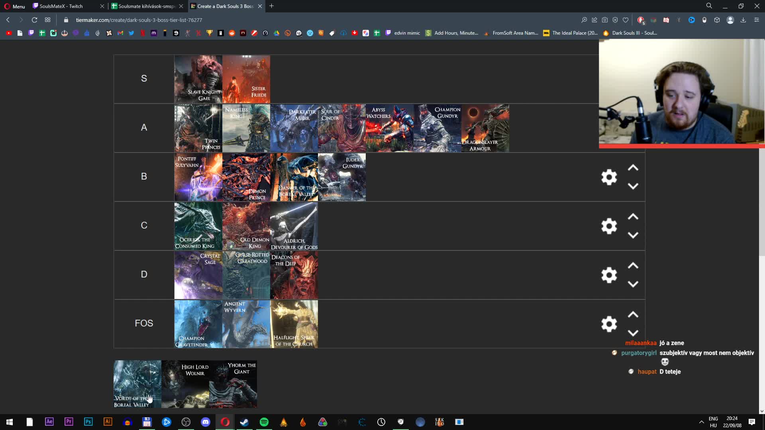Open the Twitter bookmark icon
This screenshot has height=430, width=765.
[x=131, y=33]
